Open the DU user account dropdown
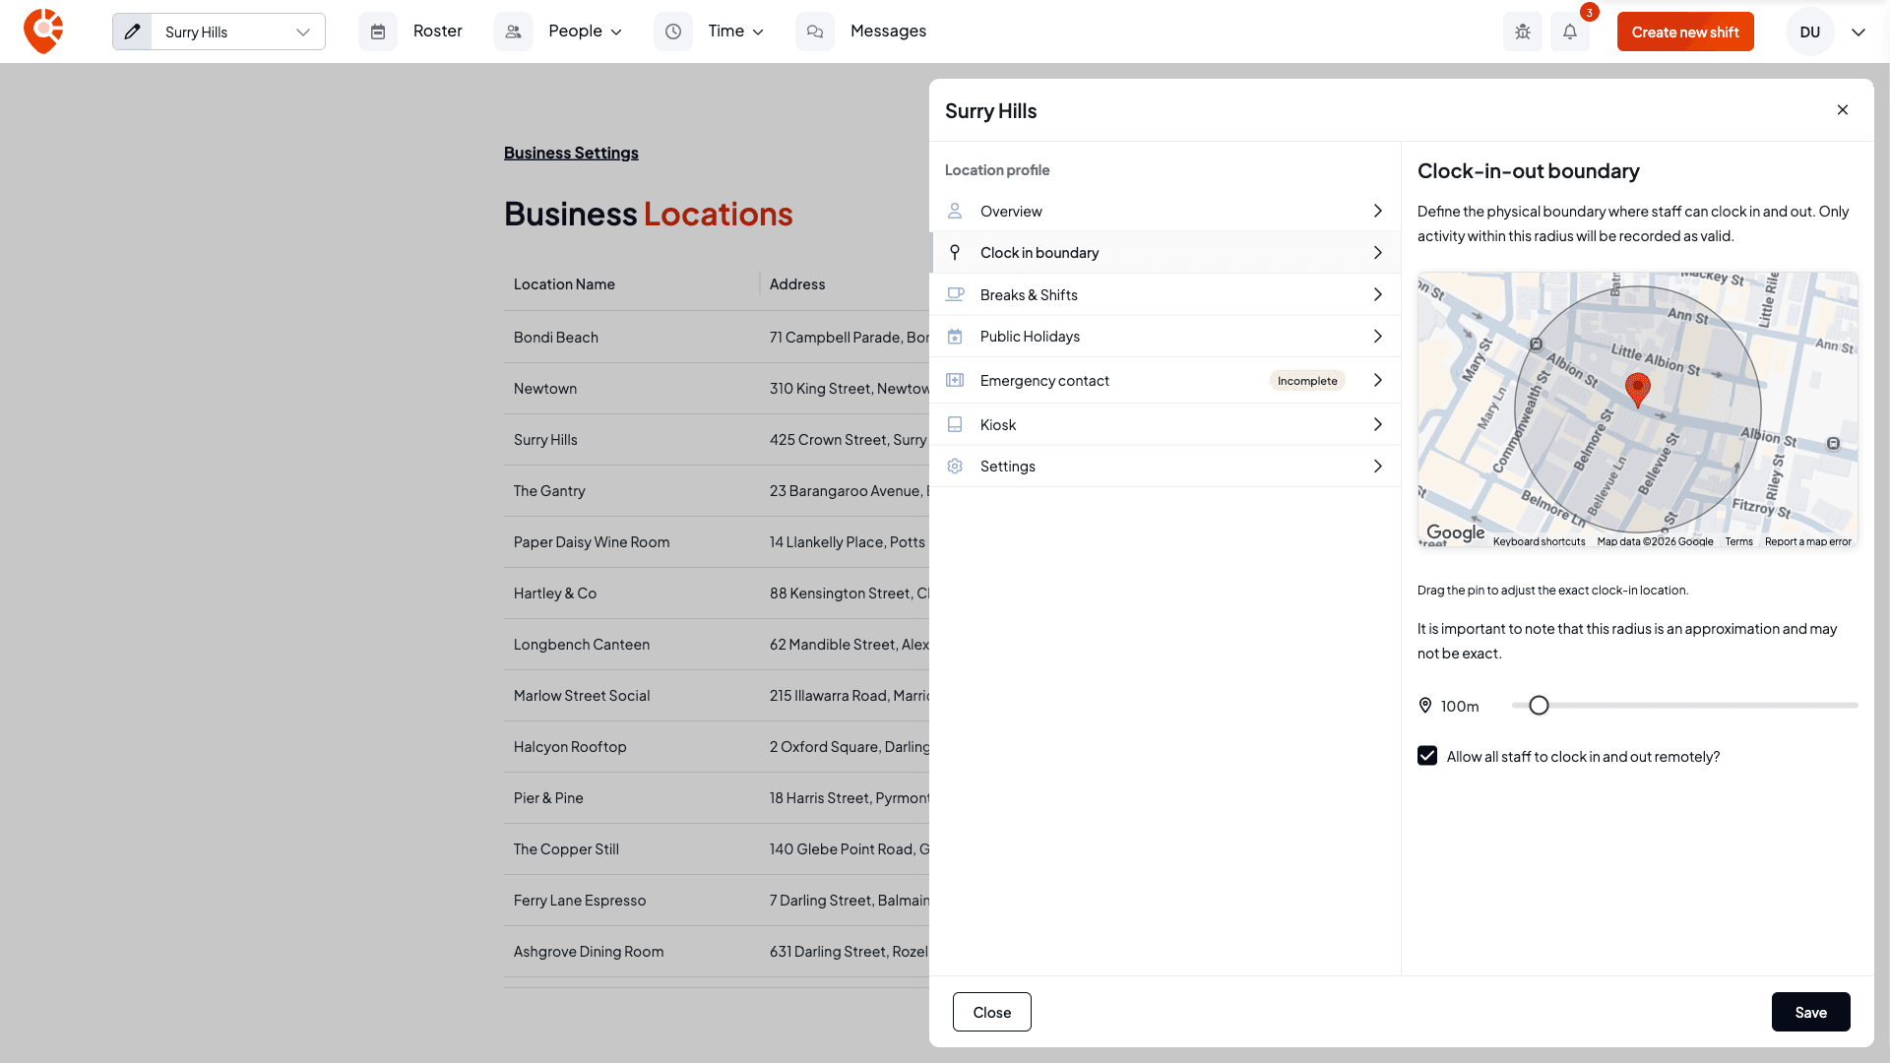1890x1063 pixels. point(1858,31)
